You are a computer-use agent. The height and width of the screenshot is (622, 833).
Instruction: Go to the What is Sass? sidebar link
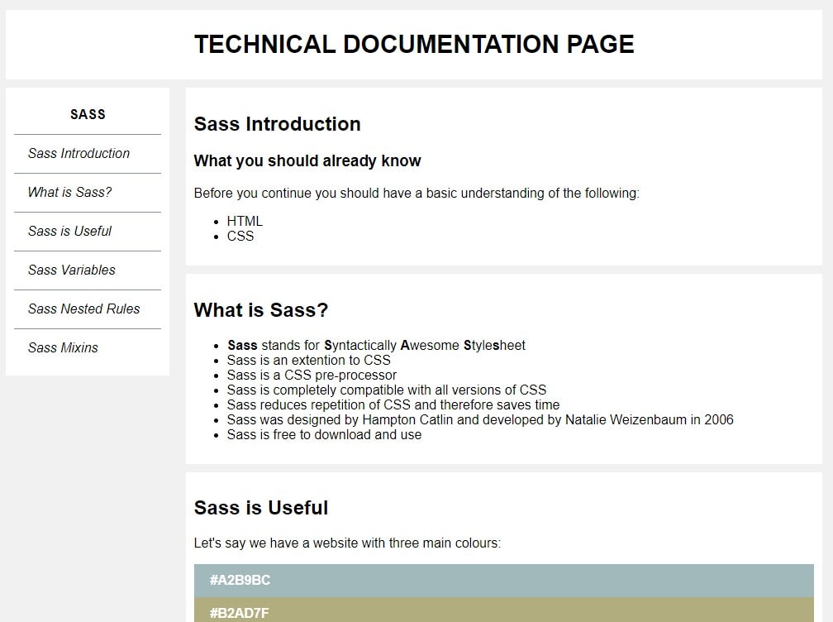tap(69, 193)
